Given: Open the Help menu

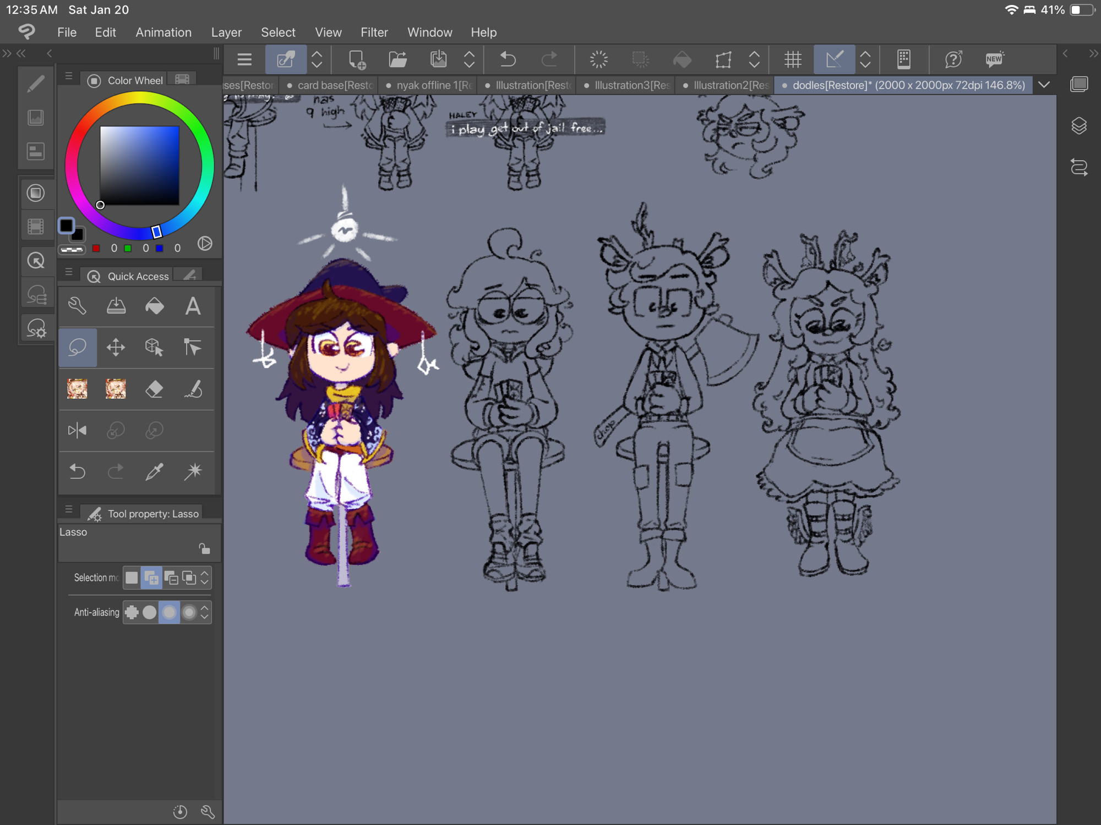Looking at the screenshot, I should pos(483,32).
